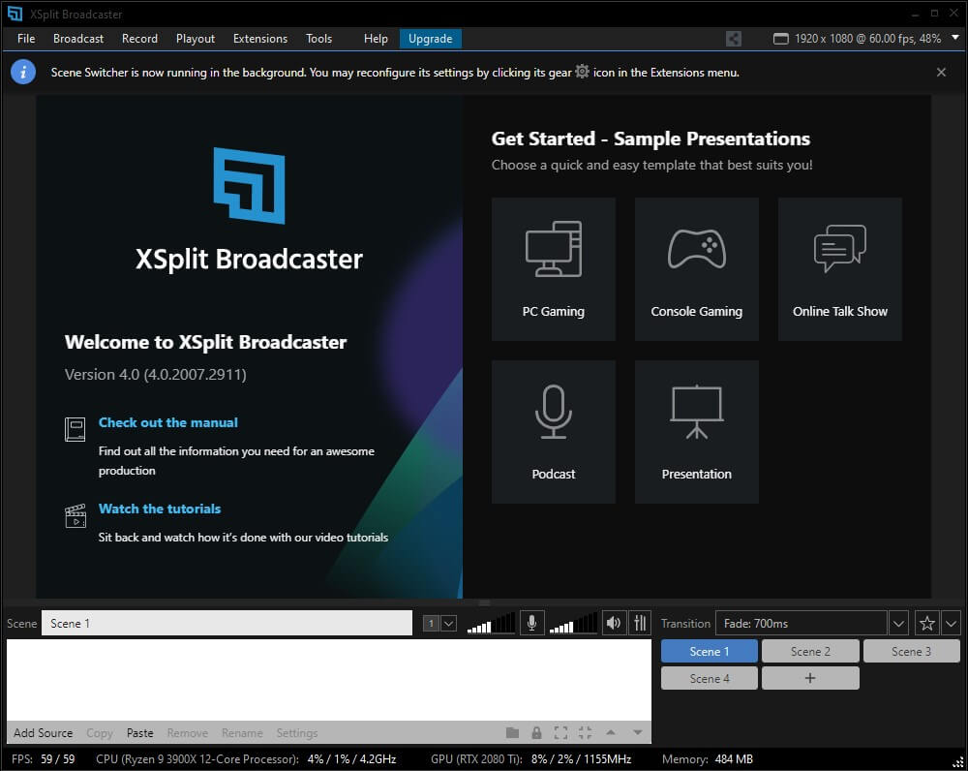Click the Scene name input field
This screenshot has height=771, width=968.
(227, 623)
